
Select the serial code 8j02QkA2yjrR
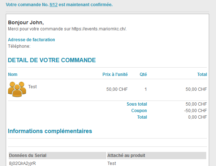click(22, 163)
